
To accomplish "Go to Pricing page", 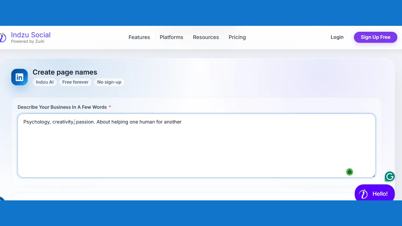I will tap(237, 37).
